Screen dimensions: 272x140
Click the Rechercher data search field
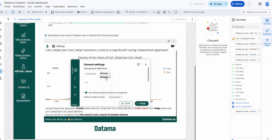[246, 27]
